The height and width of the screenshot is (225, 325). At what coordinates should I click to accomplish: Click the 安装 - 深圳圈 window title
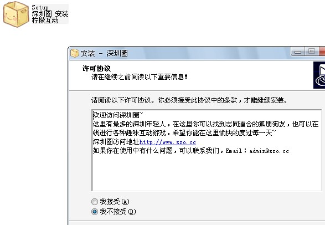[104, 53]
